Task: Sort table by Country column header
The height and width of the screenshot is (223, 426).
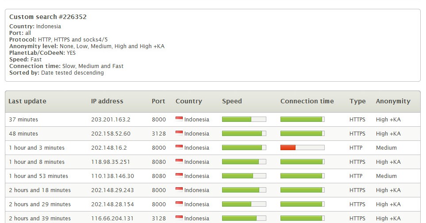Action: point(189,101)
